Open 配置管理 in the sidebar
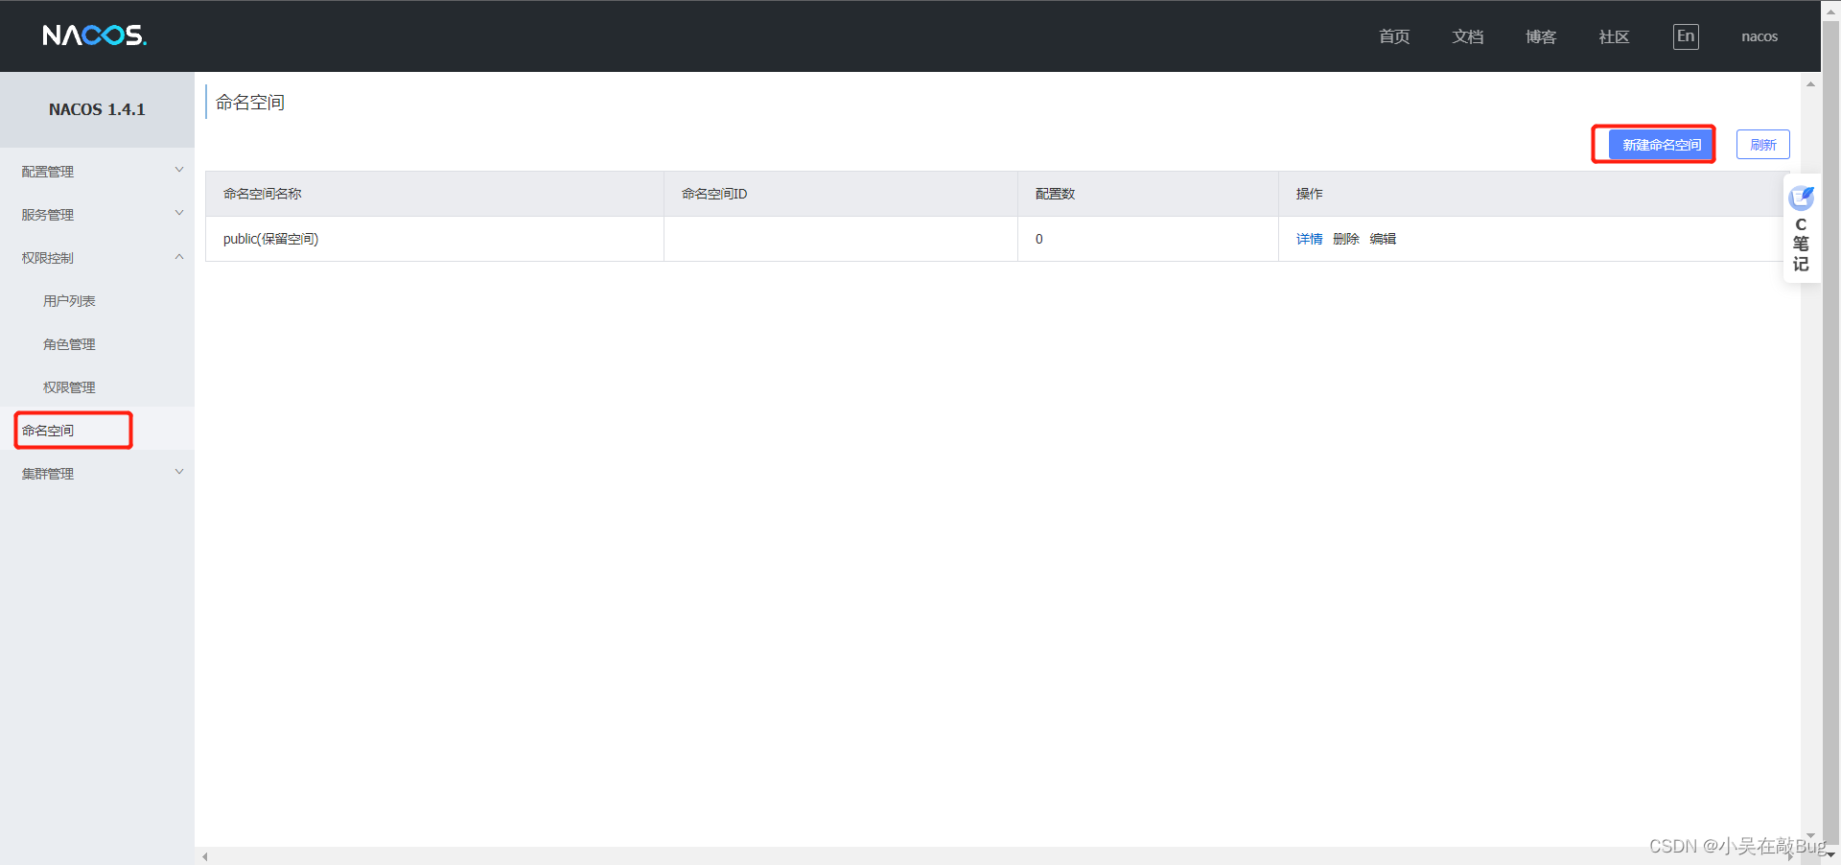 (48, 172)
